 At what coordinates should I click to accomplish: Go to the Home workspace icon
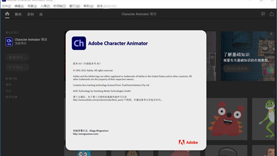coord(7,14)
